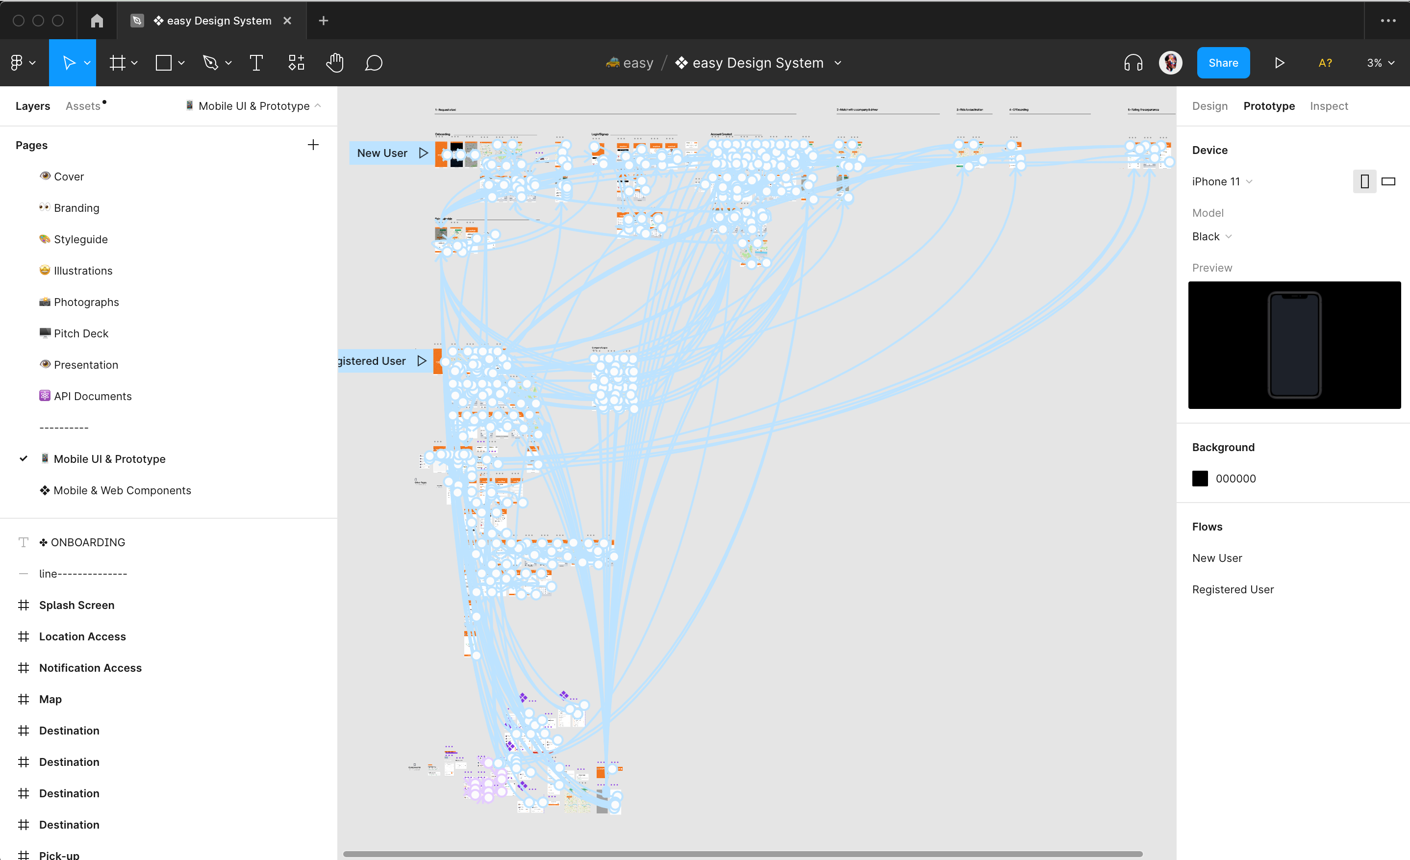The height and width of the screenshot is (860, 1410).
Task: Open the 3% zoom level dropdown
Action: tap(1380, 63)
